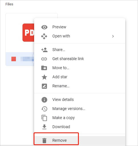Select Download from the menu
The width and height of the screenshot is (138, 146).
pos(80,127)
